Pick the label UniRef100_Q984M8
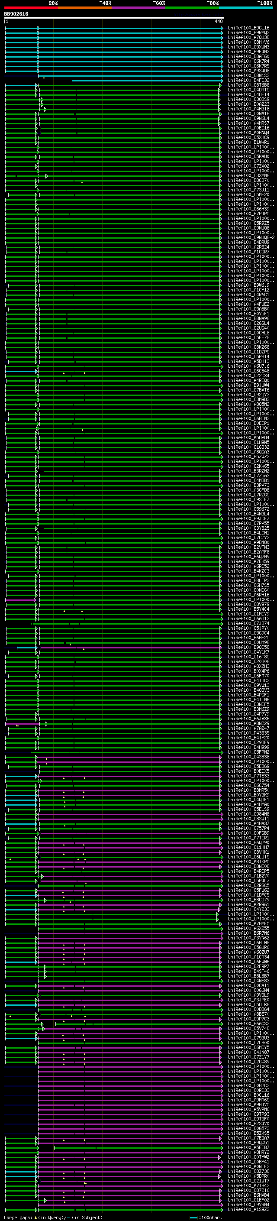This screenshot has height=1221, width=277. (x=248, y=814)
